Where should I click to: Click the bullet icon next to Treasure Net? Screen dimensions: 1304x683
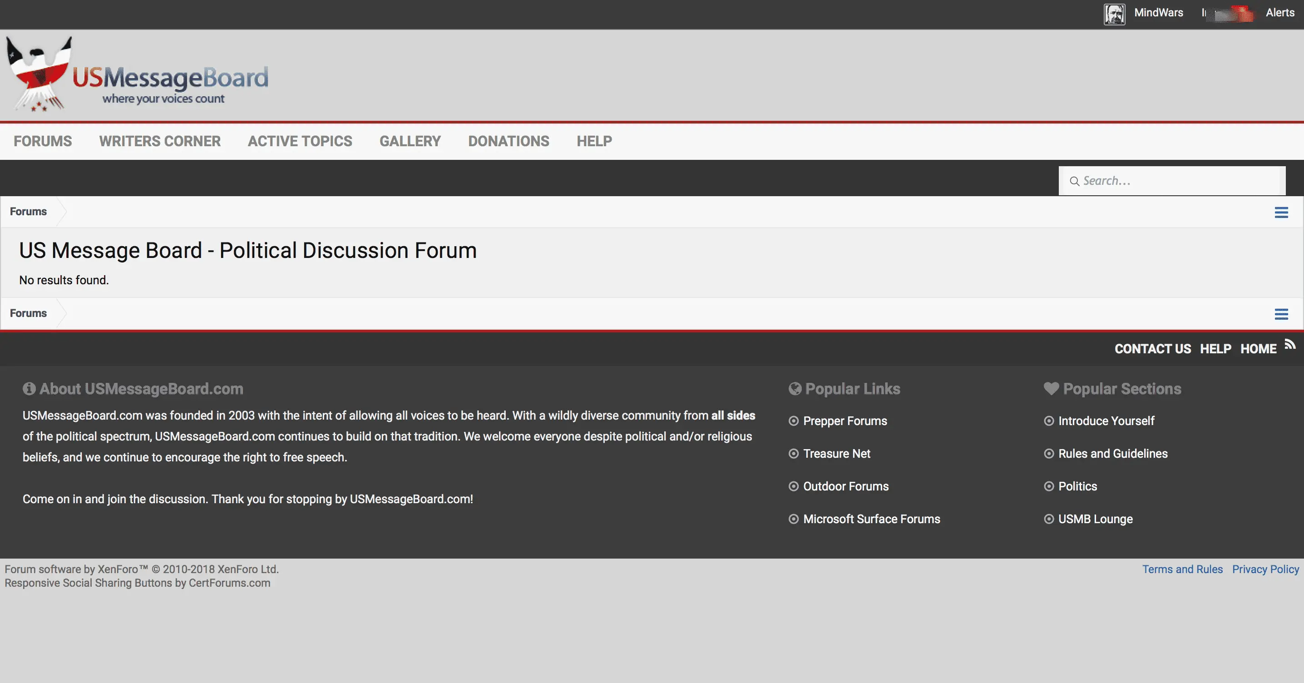[794, 454]
